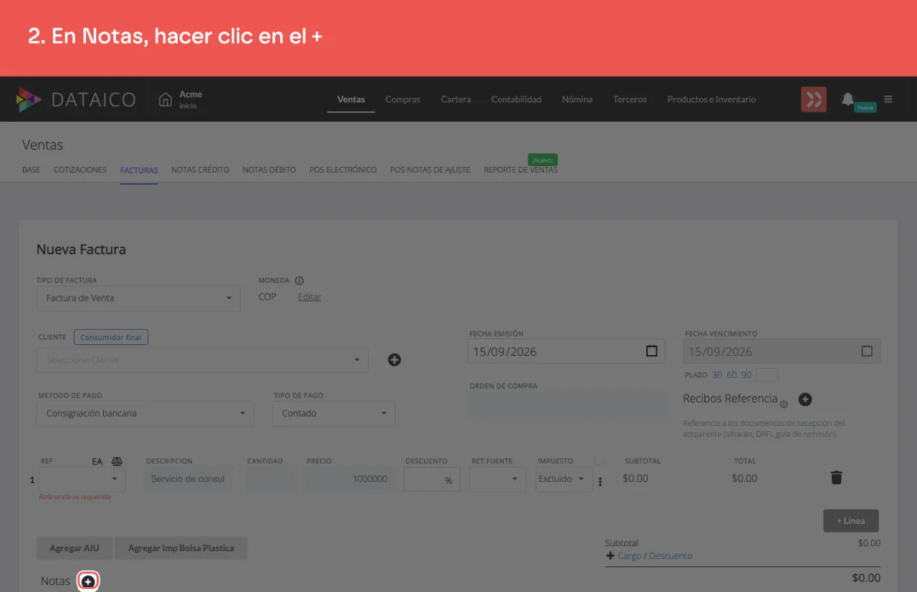917x592 pixels.
Task: Switch to the NOTAS DÉBITO tab
Action: [x=269, y=170]
